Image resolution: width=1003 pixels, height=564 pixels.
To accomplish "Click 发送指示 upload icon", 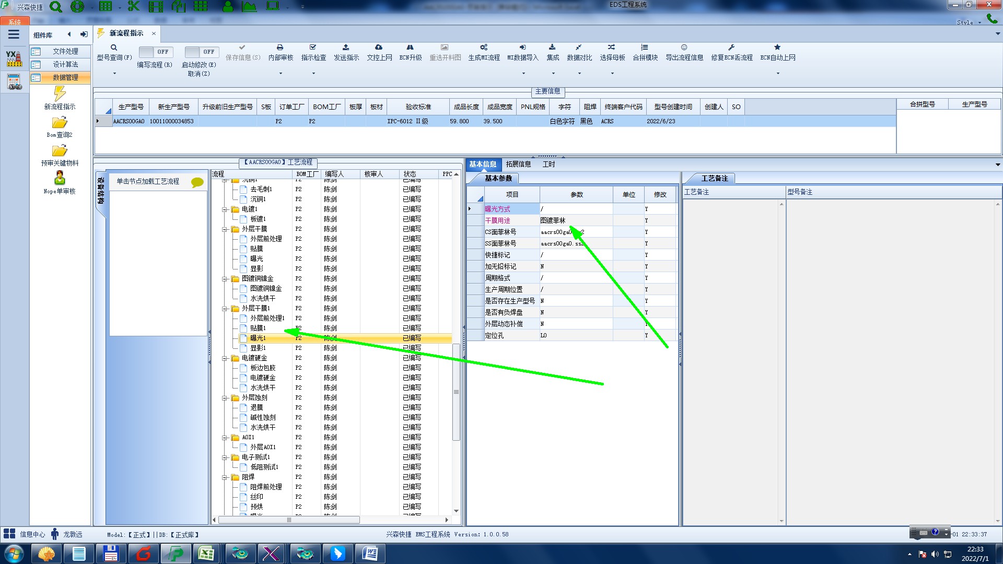I will coord(346,47).
